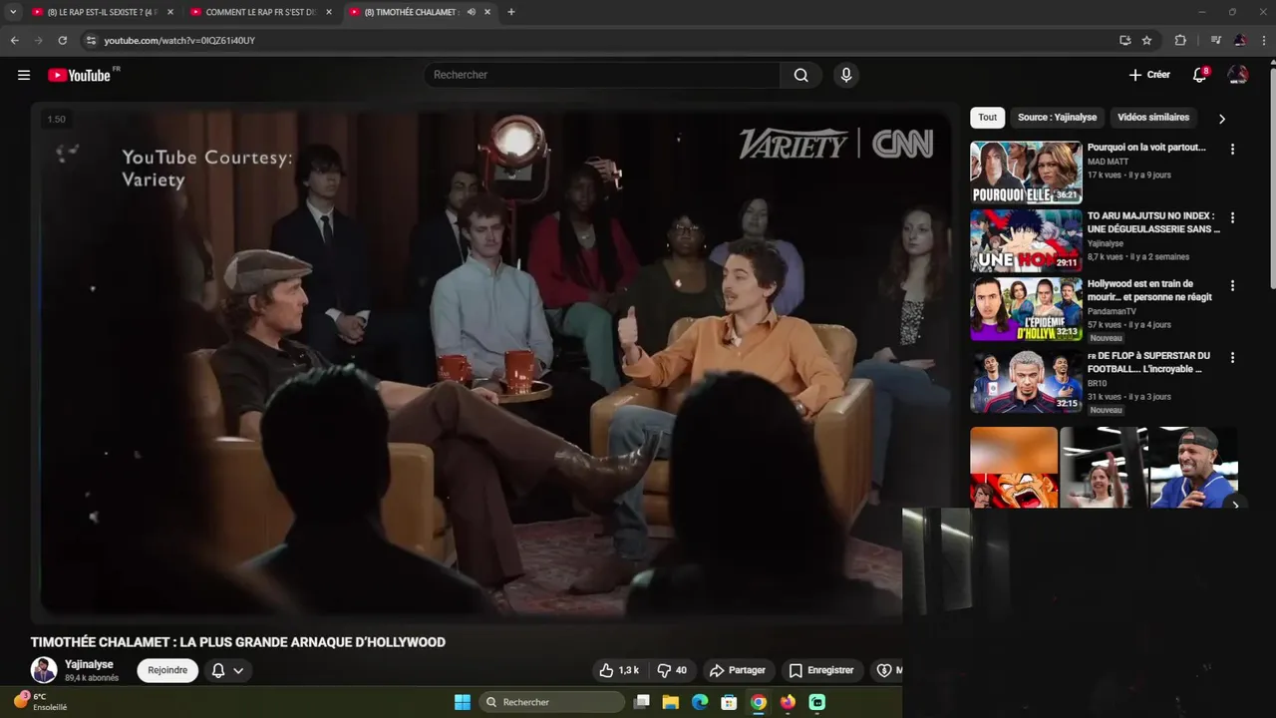This screenshot has width=1276, height=718.
Task: Click the Créer button
Action: click(x=1149, y=75)
